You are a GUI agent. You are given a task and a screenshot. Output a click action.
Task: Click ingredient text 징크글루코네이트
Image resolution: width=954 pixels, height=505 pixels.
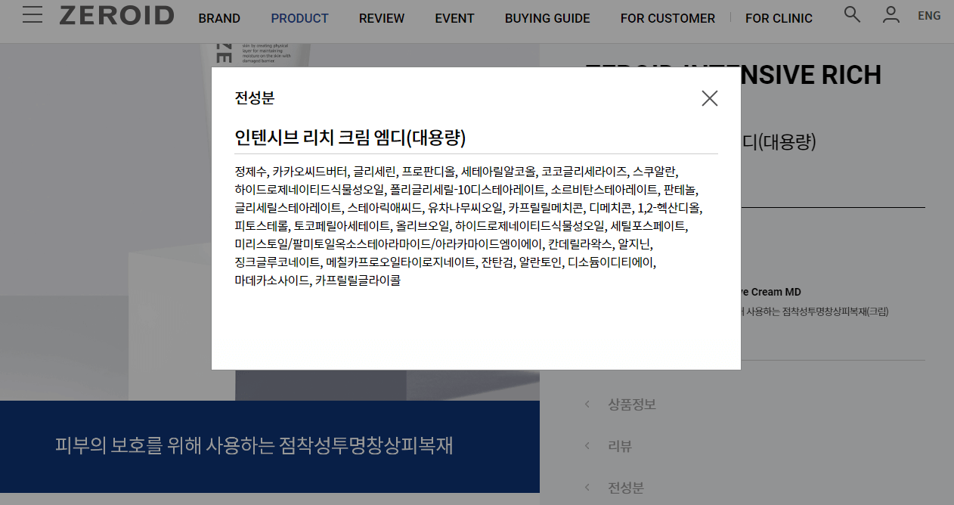pos(277,262)
